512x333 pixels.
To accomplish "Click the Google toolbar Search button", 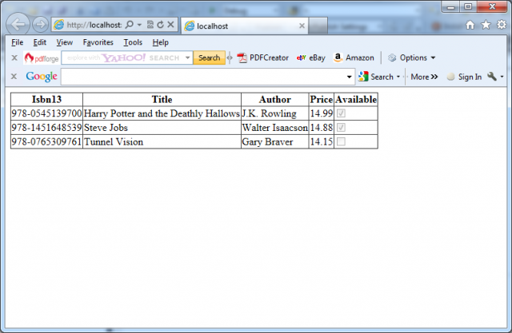I will (376, 77).
